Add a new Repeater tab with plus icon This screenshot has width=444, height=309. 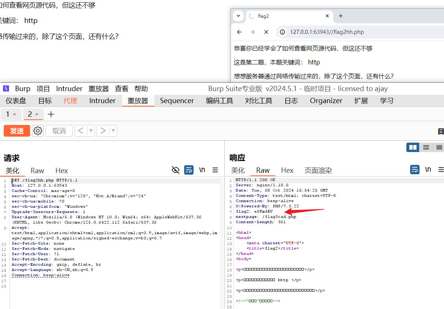(x=51, y=114)
